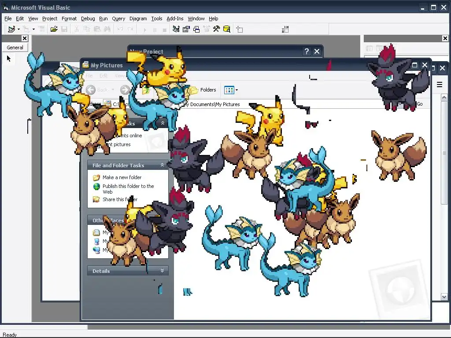Open the Add Project dropdown arrow
The image size is (451, 338).
[x=18, y=29]
